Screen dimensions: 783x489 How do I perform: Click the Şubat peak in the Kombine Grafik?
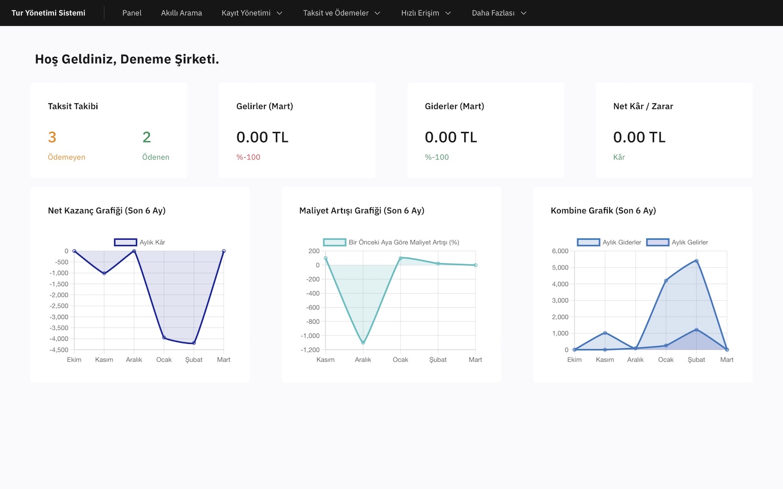coord(696,261)
